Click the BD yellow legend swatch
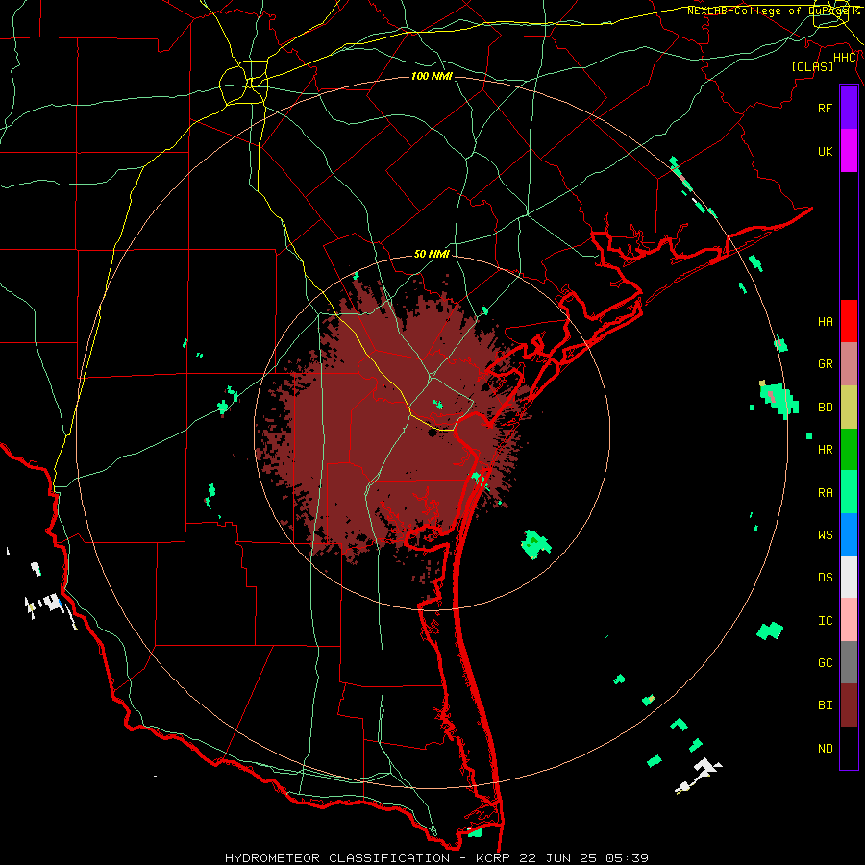The width and height of the screenshot is (865, 865). [849, 408]
